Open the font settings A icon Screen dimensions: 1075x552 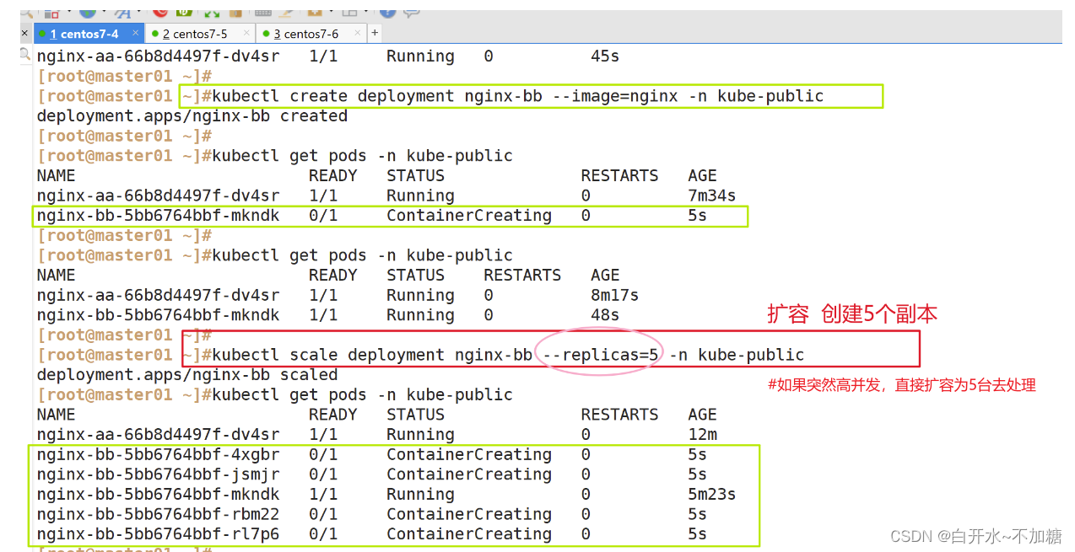(x=123, y=13)
